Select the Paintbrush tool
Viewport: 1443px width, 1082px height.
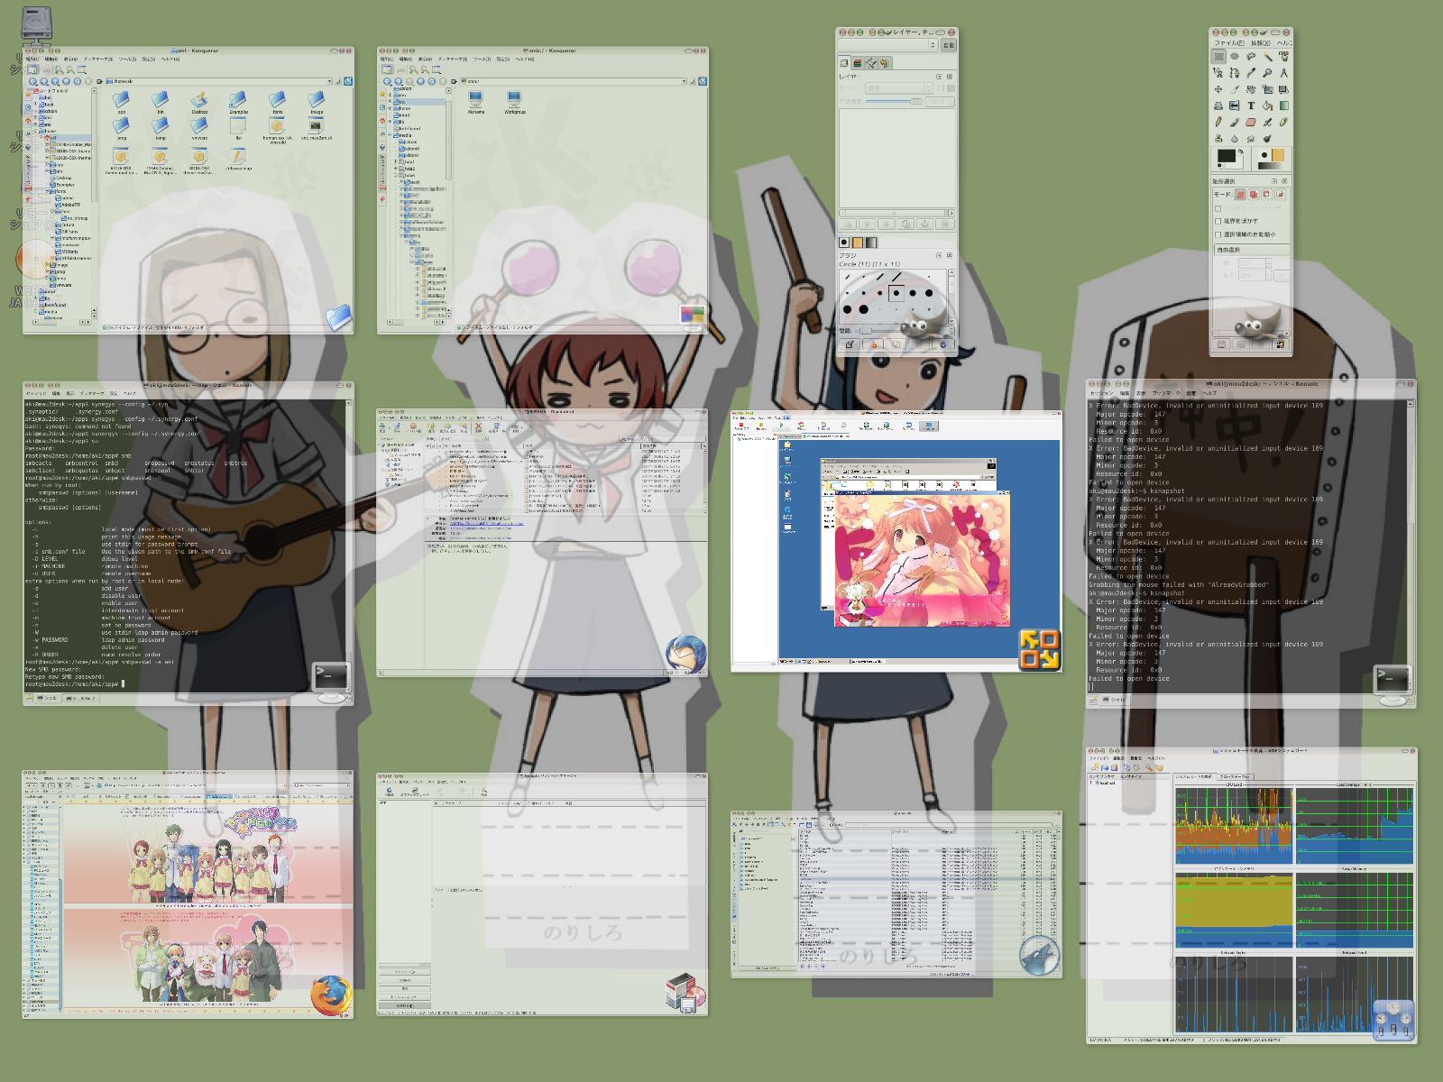pyautogui.click(x=1235, y=122)
